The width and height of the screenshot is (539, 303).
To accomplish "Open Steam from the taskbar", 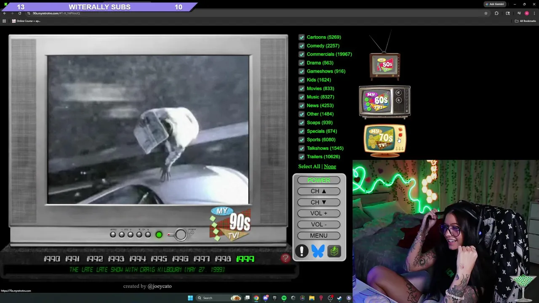I will 339,298.
